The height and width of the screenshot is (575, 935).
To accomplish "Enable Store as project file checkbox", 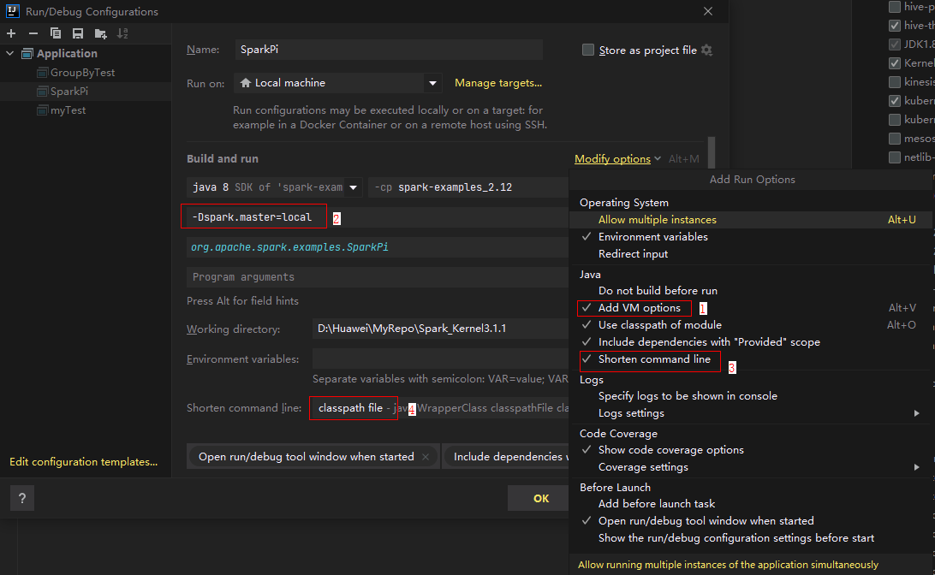I will 588,50.
